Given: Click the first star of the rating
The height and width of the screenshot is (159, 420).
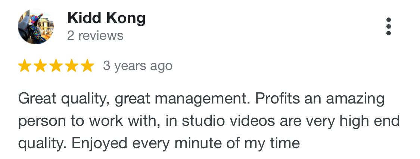Looking at the screenshot, I should coord(25,66).
